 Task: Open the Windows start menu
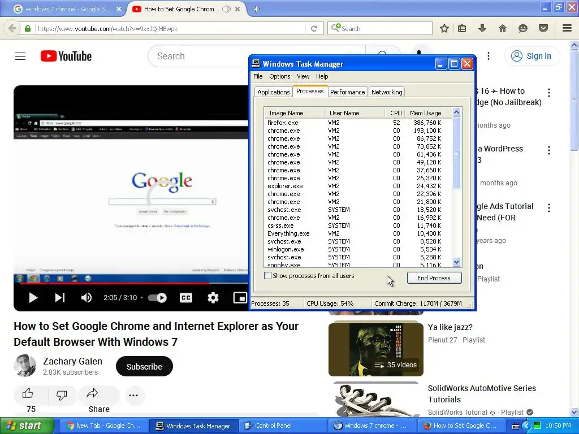click(x=27, y=426)
